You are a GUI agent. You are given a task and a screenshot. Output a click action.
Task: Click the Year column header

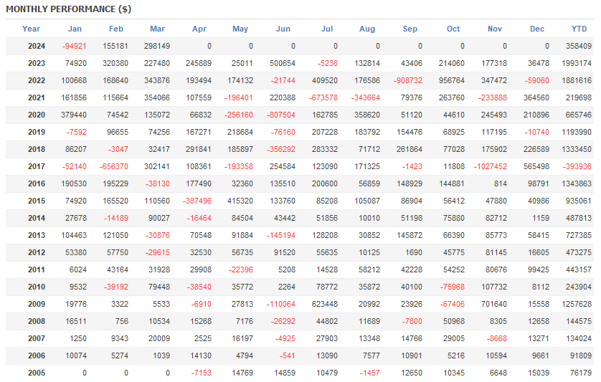point(31,29)
